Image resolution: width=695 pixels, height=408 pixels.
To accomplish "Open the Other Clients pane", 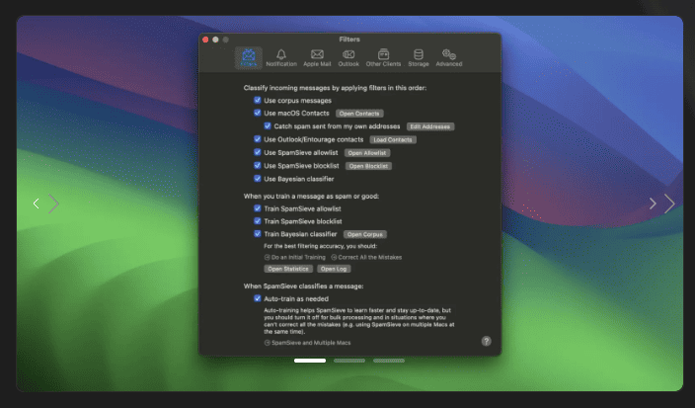I will 383,57.
